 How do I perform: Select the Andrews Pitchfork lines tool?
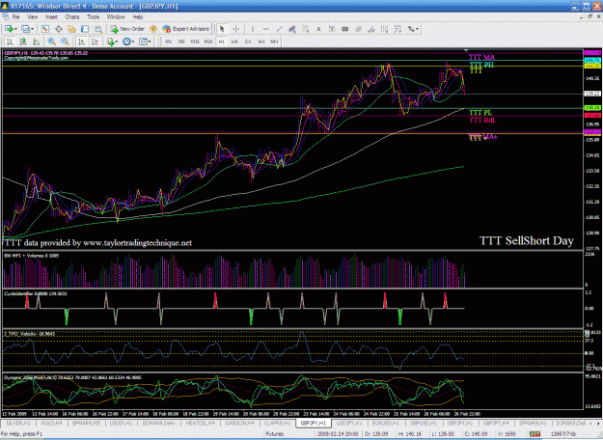click(358, 29)
